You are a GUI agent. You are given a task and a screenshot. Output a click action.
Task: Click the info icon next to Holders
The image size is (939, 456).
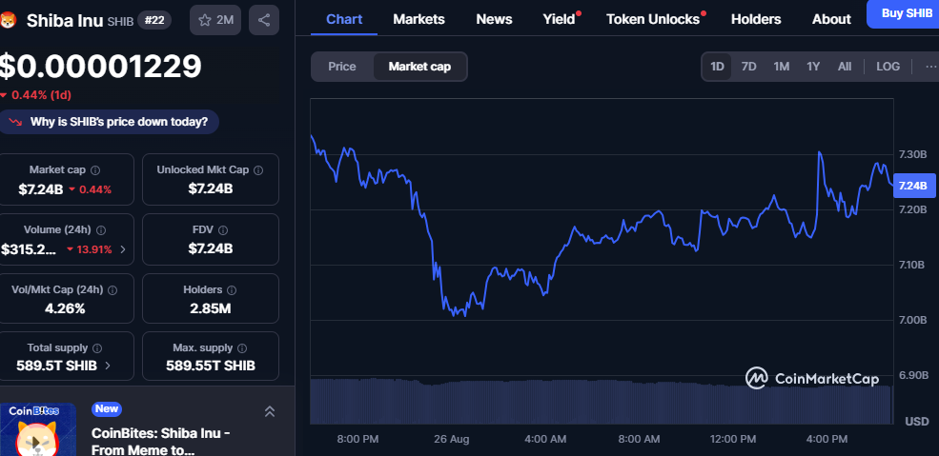[232, 289]
